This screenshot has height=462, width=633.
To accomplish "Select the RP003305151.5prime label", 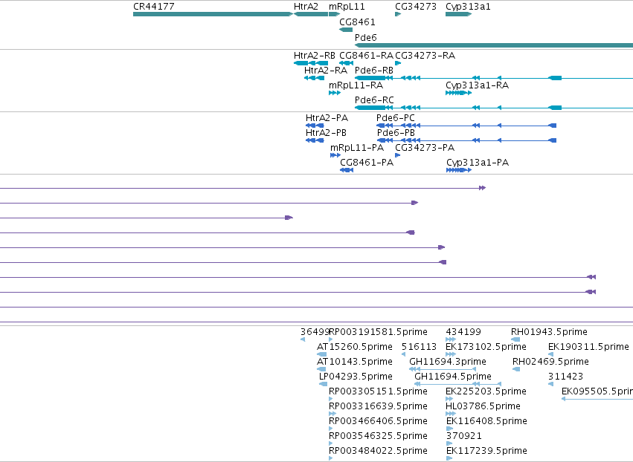I will click(x=379, y=391).
